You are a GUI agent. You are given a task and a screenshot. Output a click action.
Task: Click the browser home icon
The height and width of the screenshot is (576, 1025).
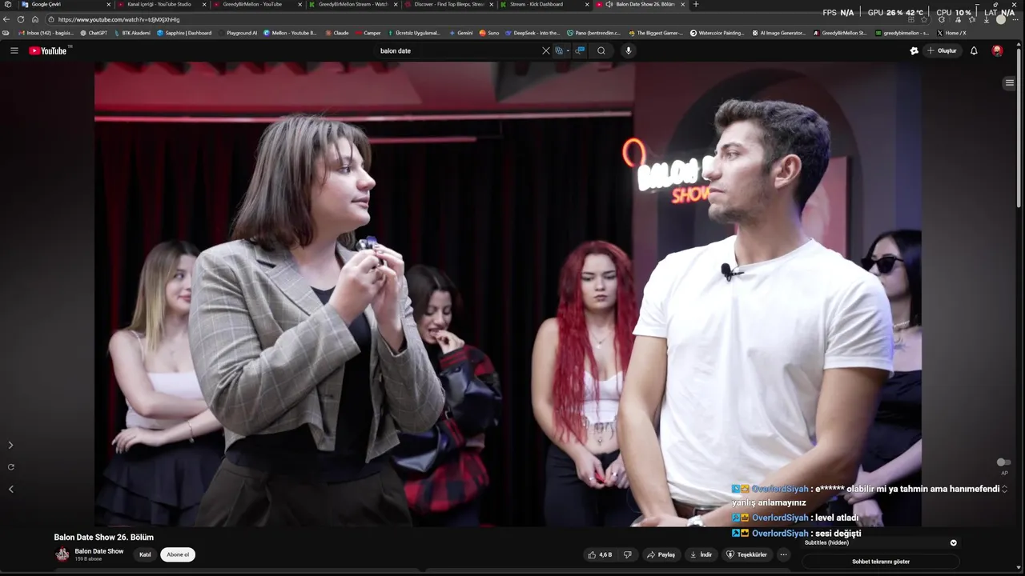pos(35,19)
